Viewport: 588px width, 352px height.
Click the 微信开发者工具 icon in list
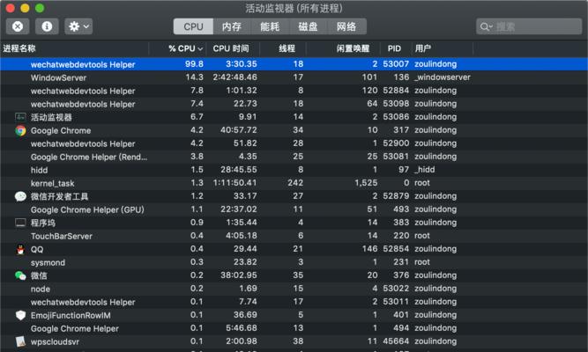(x=20, y=196)
